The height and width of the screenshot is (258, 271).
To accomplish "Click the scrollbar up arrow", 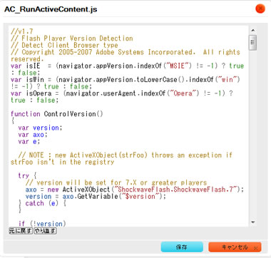I will click(x=252, y=31).
